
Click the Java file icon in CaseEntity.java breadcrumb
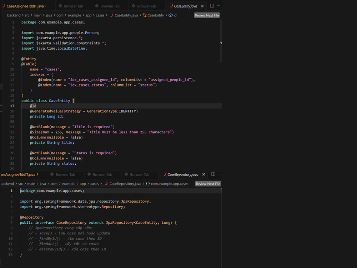[x=111, y=15]
